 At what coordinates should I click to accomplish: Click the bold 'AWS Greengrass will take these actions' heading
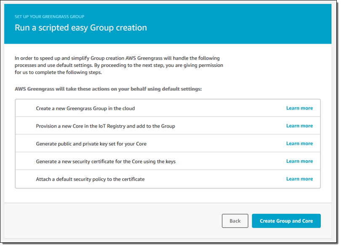point(108,89)
